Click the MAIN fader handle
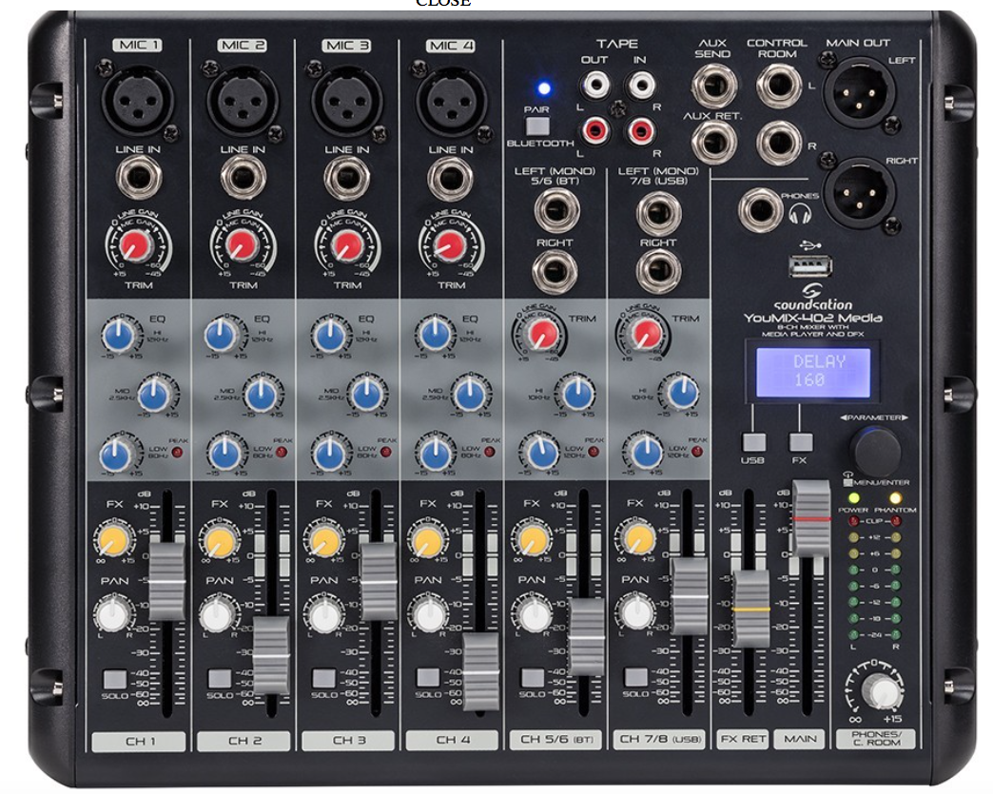The image size is (993, 794). point(811,518)
